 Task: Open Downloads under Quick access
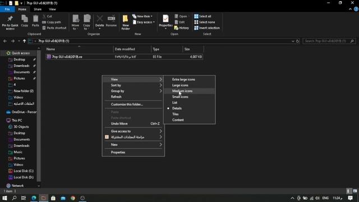click(x=21, y=66)
